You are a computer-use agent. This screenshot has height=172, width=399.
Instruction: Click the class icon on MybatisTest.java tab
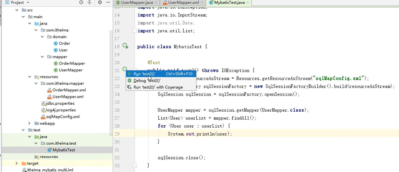pyautogui.click(x=211, y=2)
